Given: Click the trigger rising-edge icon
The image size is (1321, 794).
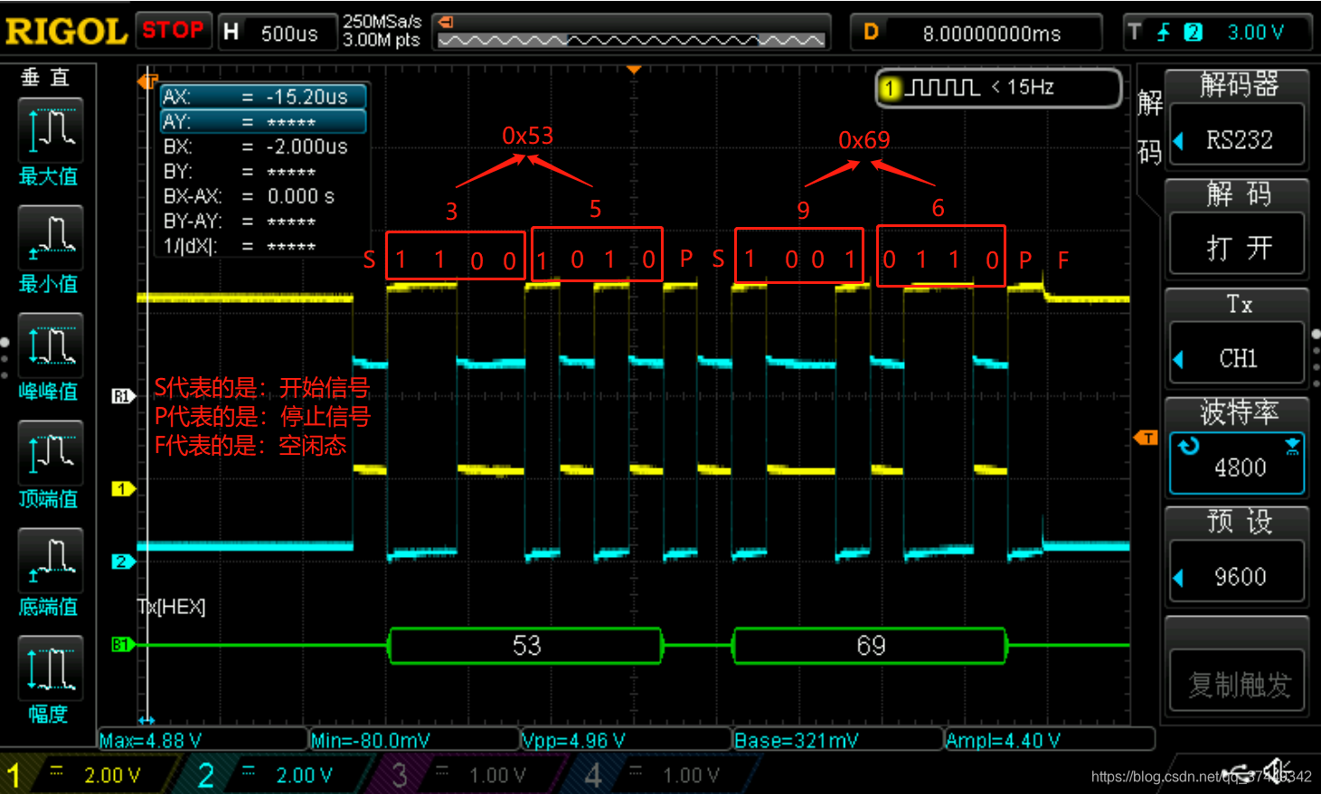Looking at the screenshot, I should click(x=1164, y=33).
